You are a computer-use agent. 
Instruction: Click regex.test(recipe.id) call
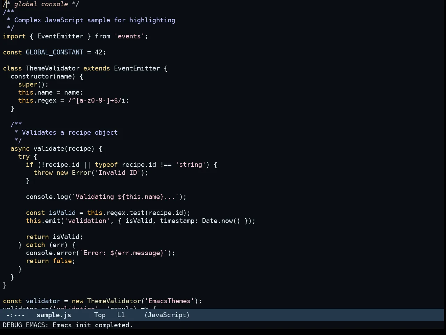point(147,213)
